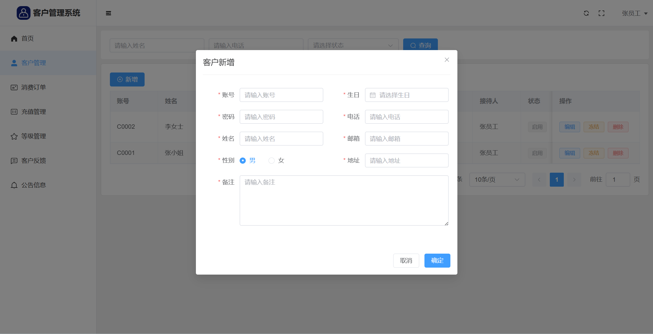Screen dimensions: 653x334
Task: Close the 客户新增 dialog with X
Action: (447, 60)
